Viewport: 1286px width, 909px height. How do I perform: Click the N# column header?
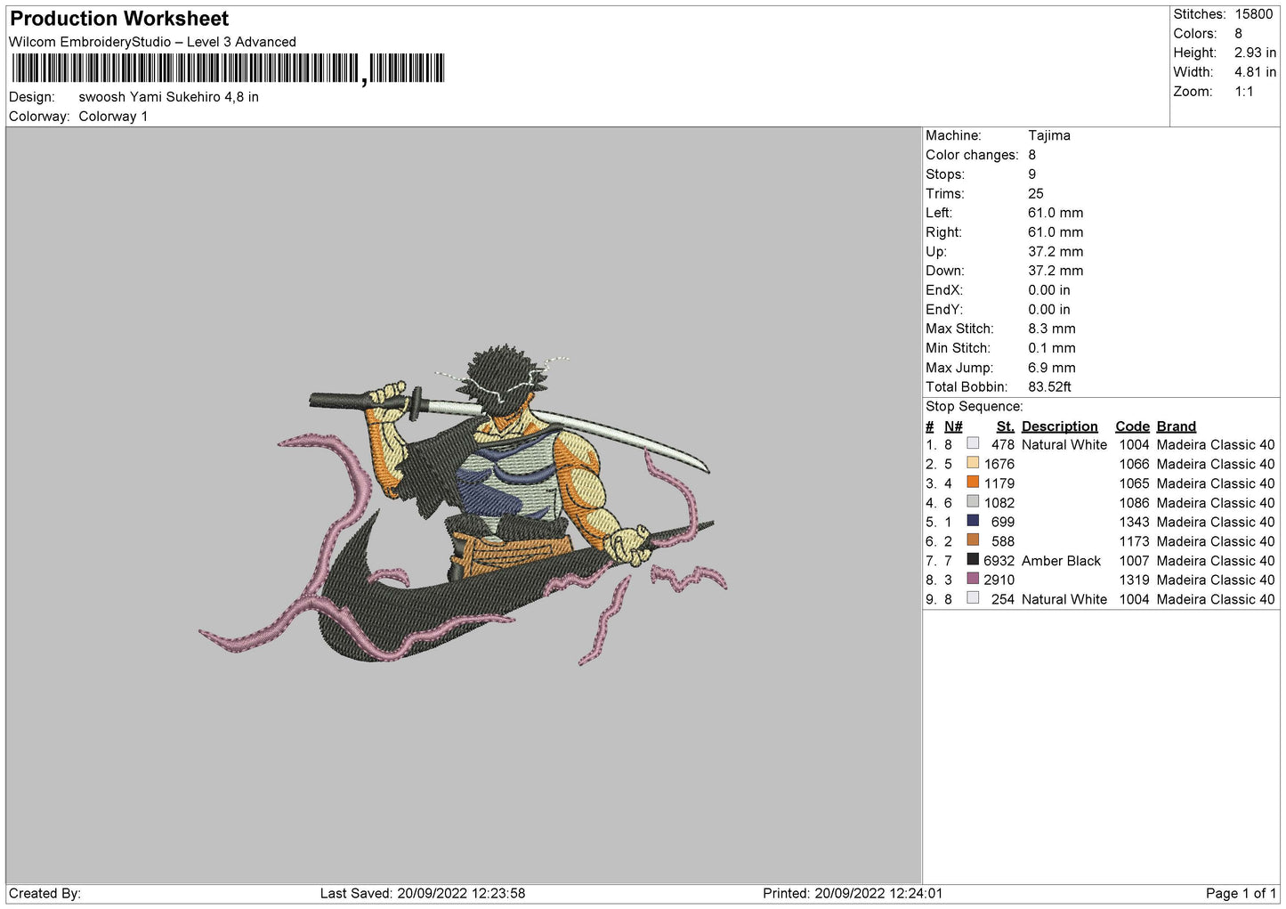[953, 426]
